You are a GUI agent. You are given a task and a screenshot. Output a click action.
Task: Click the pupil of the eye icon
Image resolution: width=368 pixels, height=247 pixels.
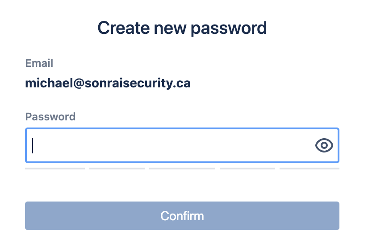pos(324,145)
